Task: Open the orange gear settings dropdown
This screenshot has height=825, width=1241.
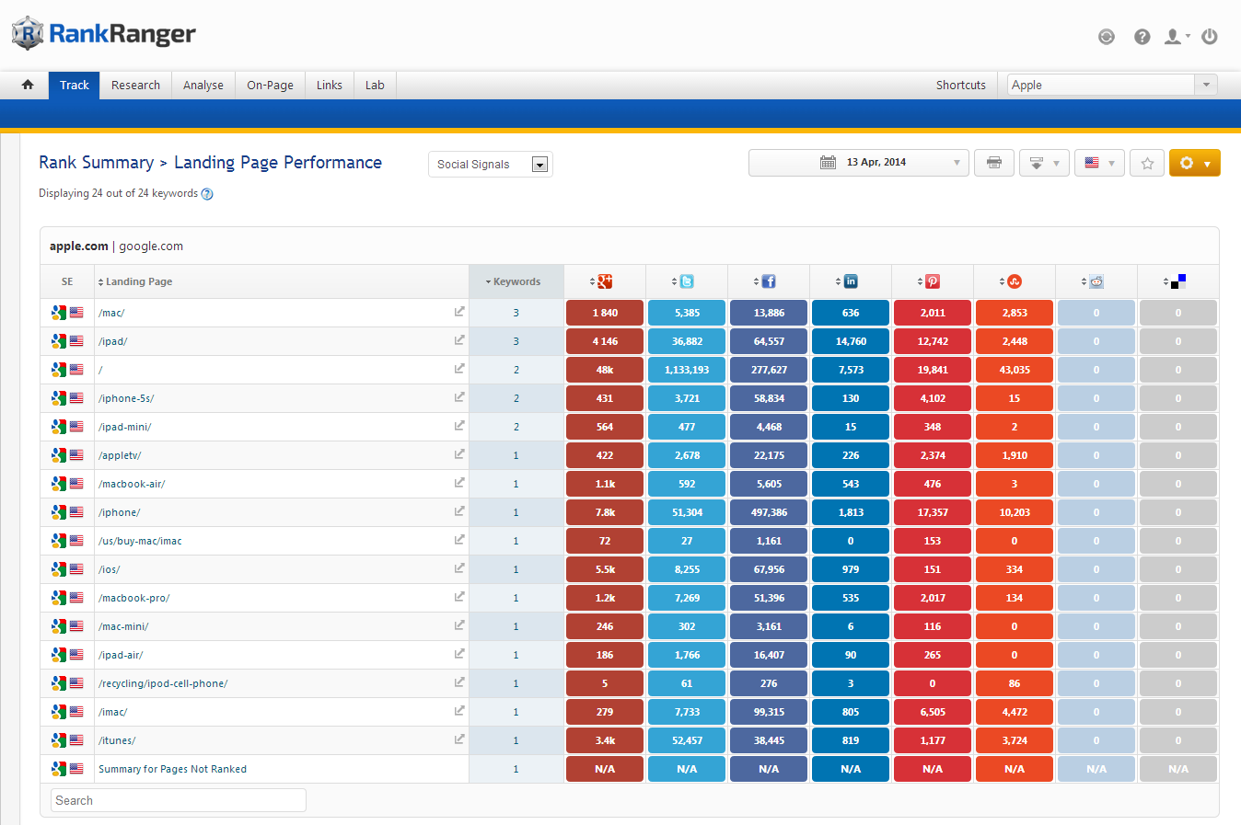Action: (1194, 163)
